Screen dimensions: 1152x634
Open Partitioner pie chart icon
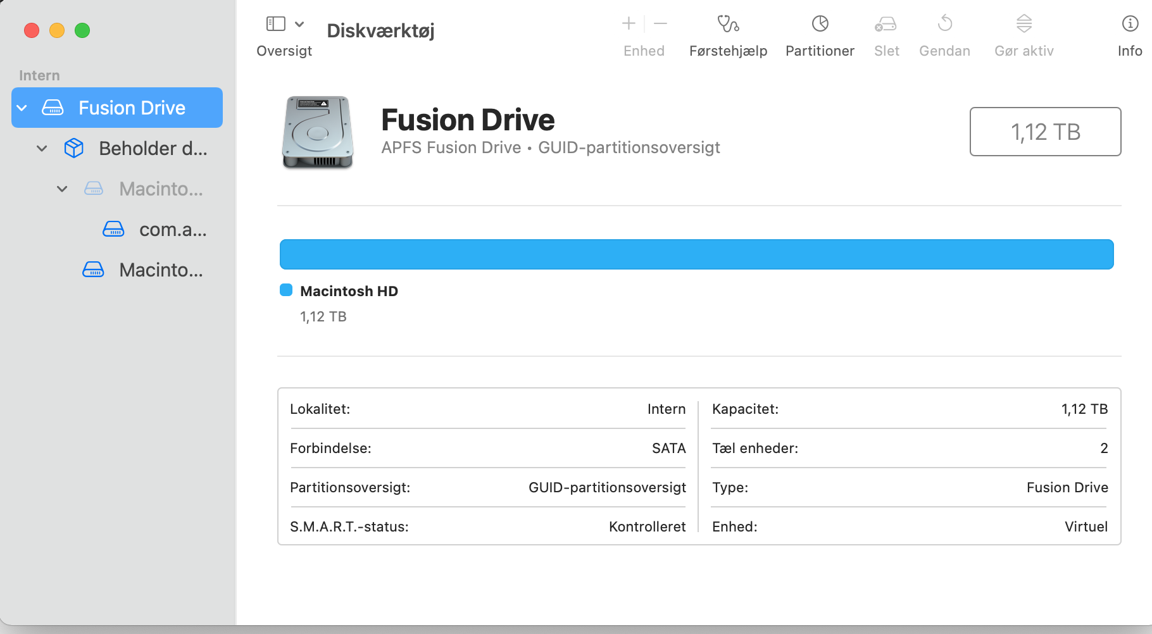(x=820, y=24)
